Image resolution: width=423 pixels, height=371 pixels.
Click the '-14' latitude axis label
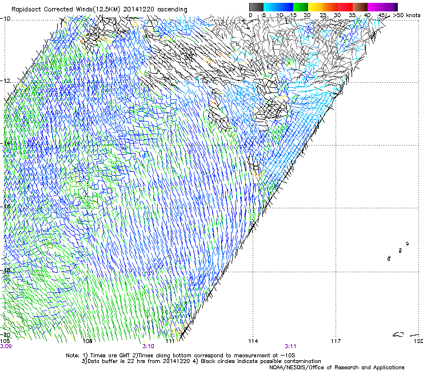pos(5,144)
